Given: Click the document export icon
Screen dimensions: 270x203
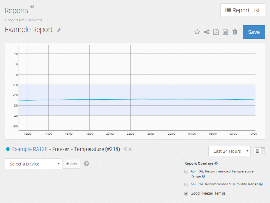Looking at the screenshot, I should [225, 32].
